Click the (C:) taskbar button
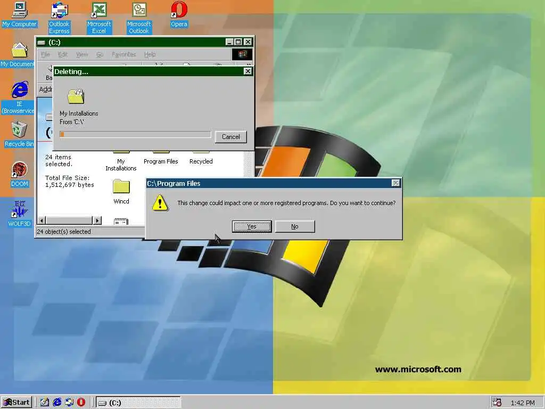Viewport: 545px width, 409px height. pyautogui.click(x=138, y=403)
